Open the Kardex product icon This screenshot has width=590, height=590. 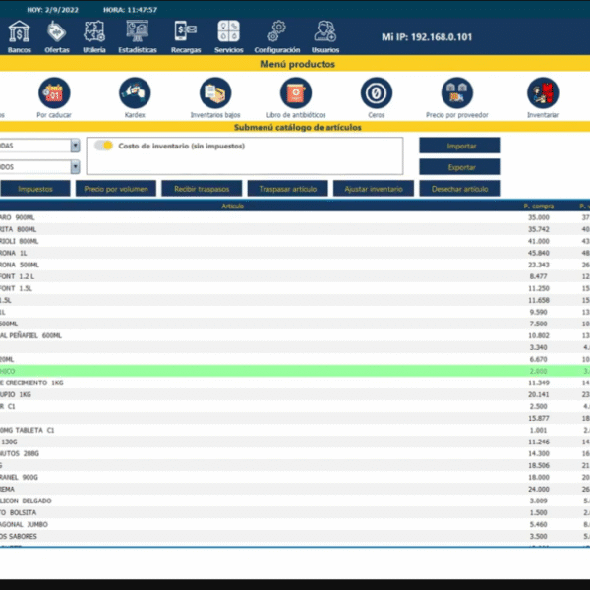[135, 93]
